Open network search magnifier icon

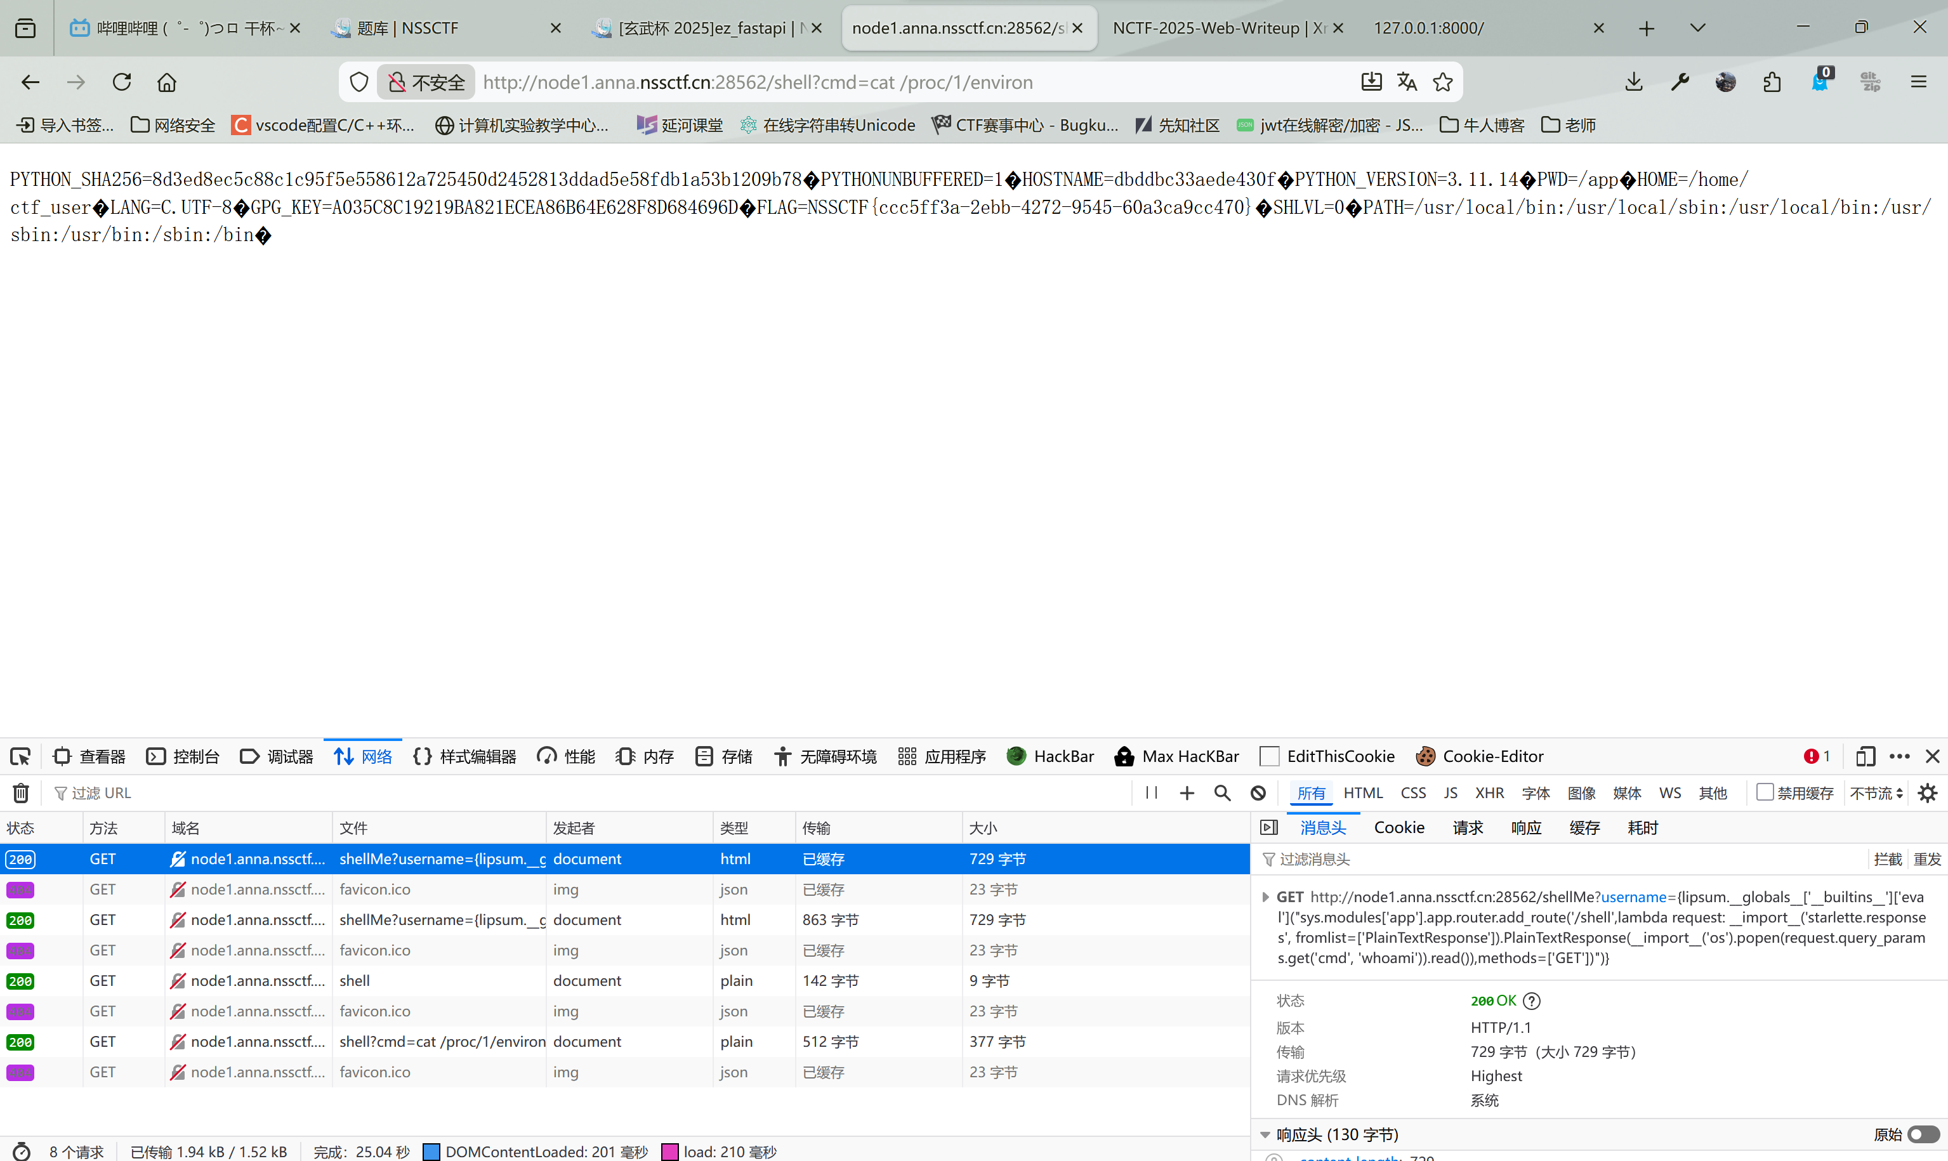(1222, 792)
